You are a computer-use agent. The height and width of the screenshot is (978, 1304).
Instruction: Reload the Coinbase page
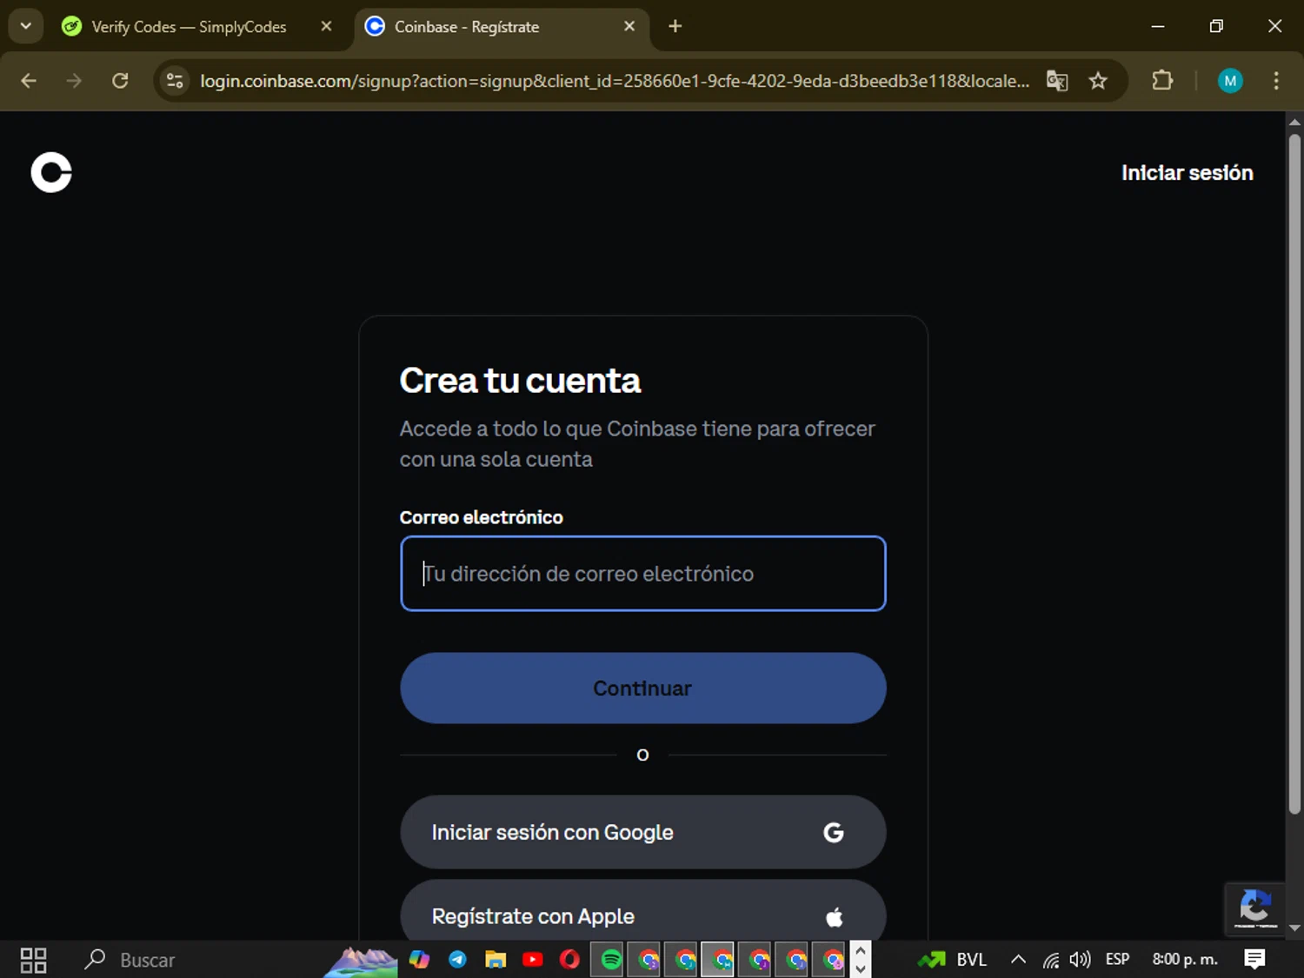120,81
